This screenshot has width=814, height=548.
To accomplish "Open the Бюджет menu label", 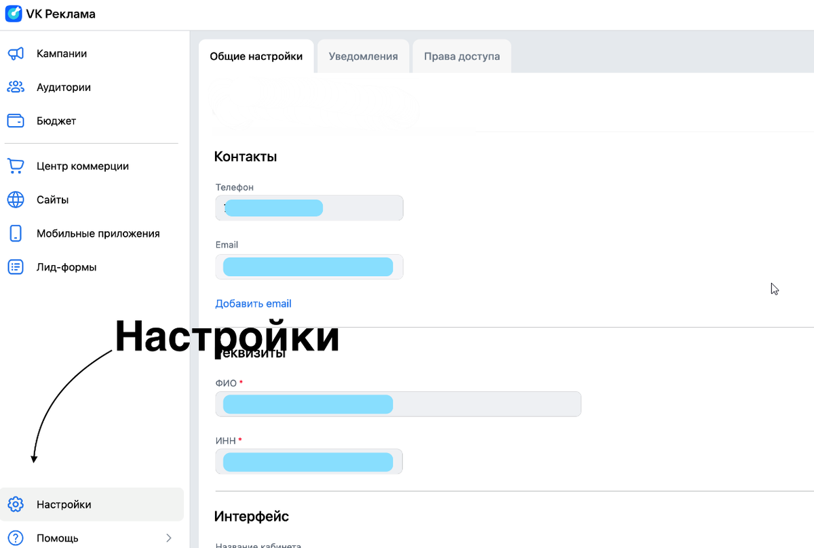I will tap(56, 121).
